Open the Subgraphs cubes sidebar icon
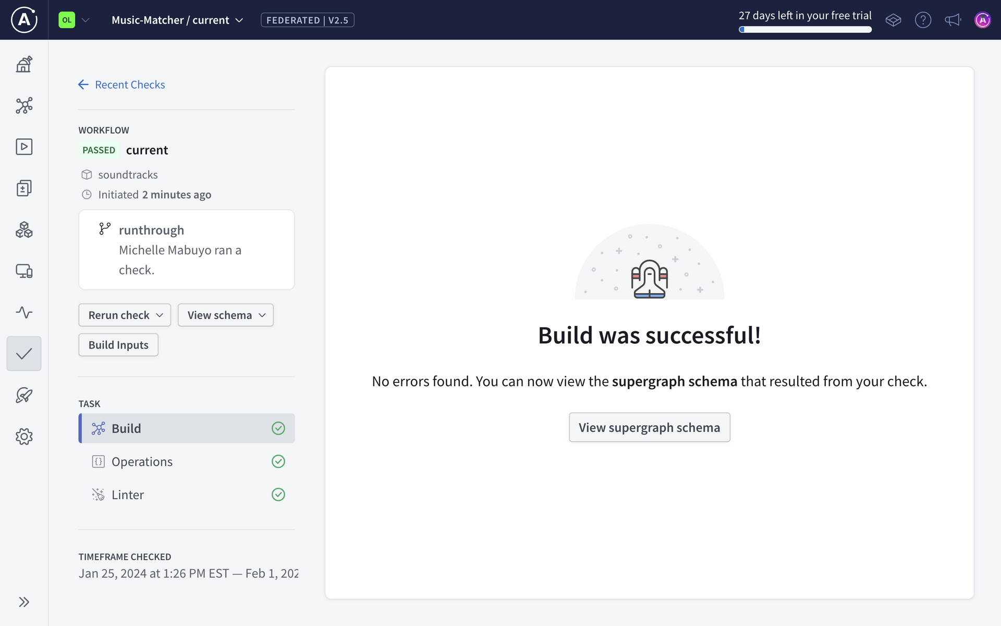 pos(24,230)
